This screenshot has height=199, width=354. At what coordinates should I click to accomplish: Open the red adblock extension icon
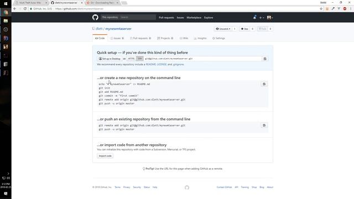point(345,9)
